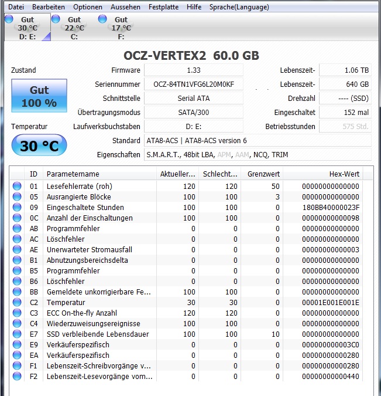The width and height of the screenshot is (381, 396).
Task: Click the lifetime value 1.06 TB
Action: coord(345,70)
